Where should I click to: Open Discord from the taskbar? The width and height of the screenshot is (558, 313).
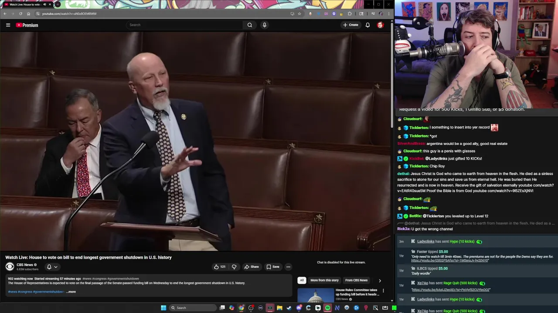pos(299,308)
